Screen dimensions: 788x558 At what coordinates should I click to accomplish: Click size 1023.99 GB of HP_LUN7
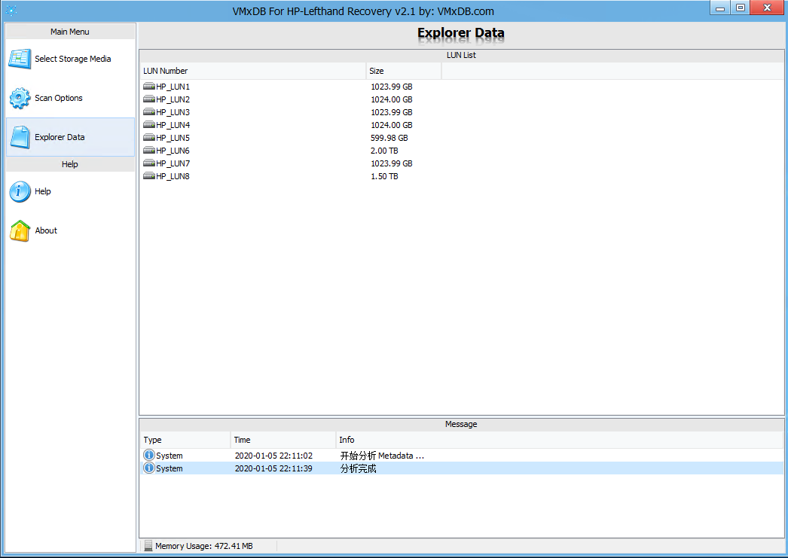[x=392, y=163]
